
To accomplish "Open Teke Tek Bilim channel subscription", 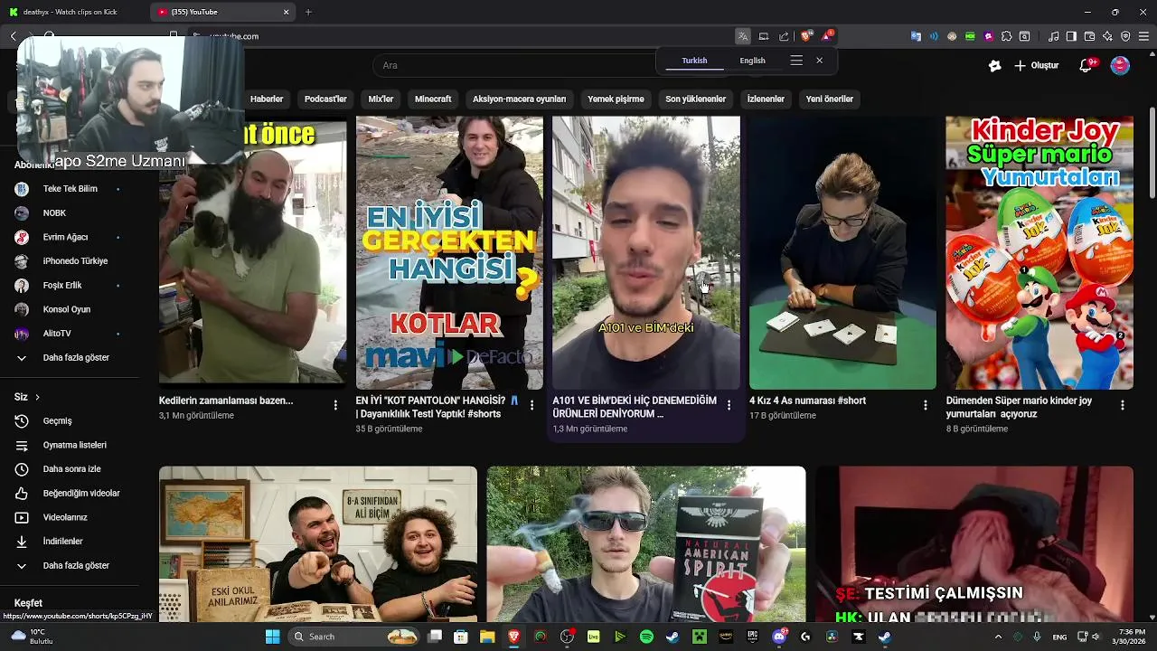I will pyautogui.click(x=70, y=188).
